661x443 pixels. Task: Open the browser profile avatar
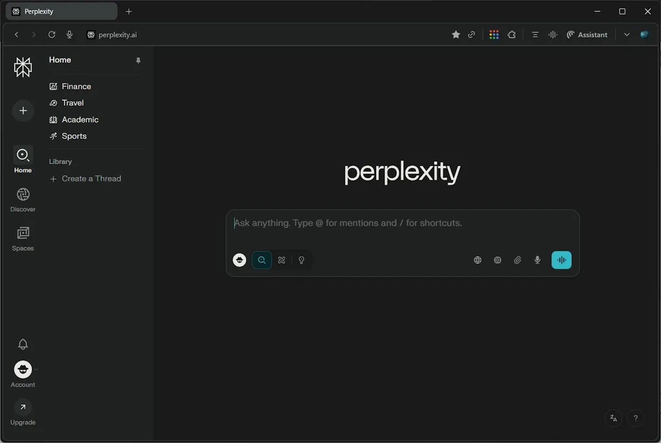(644, 35)
